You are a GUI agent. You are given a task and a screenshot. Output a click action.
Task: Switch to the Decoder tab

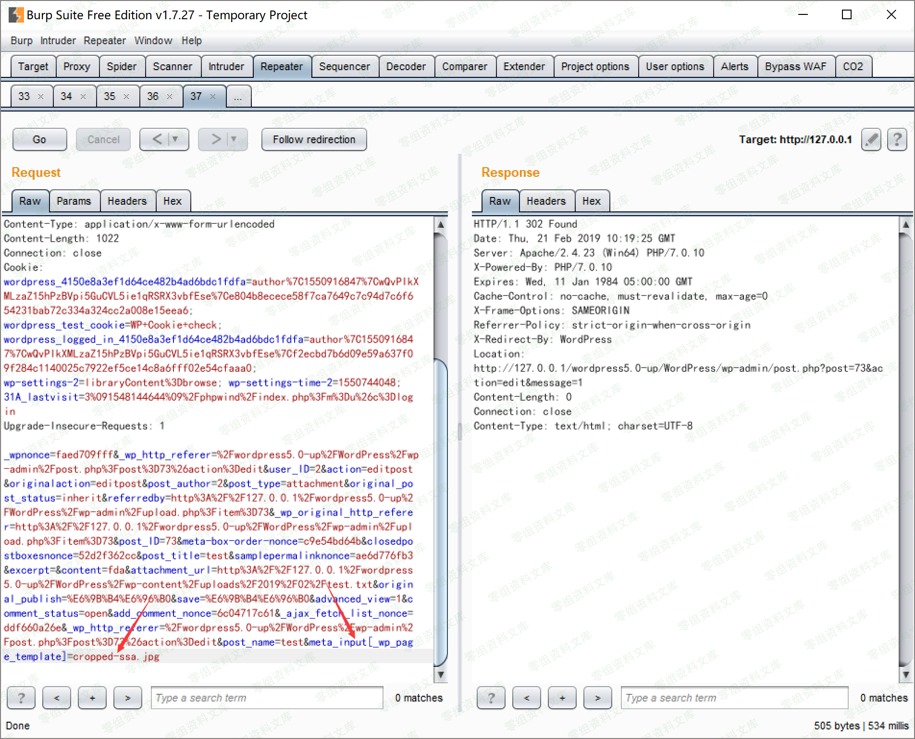406,66
